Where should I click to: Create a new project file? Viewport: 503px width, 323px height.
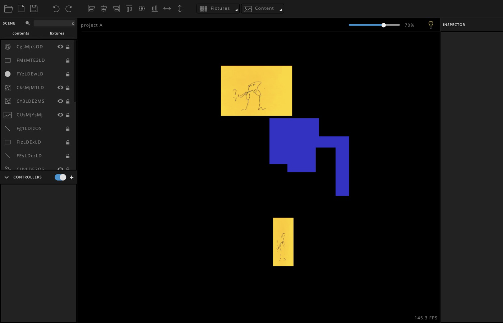pos(21,9)
